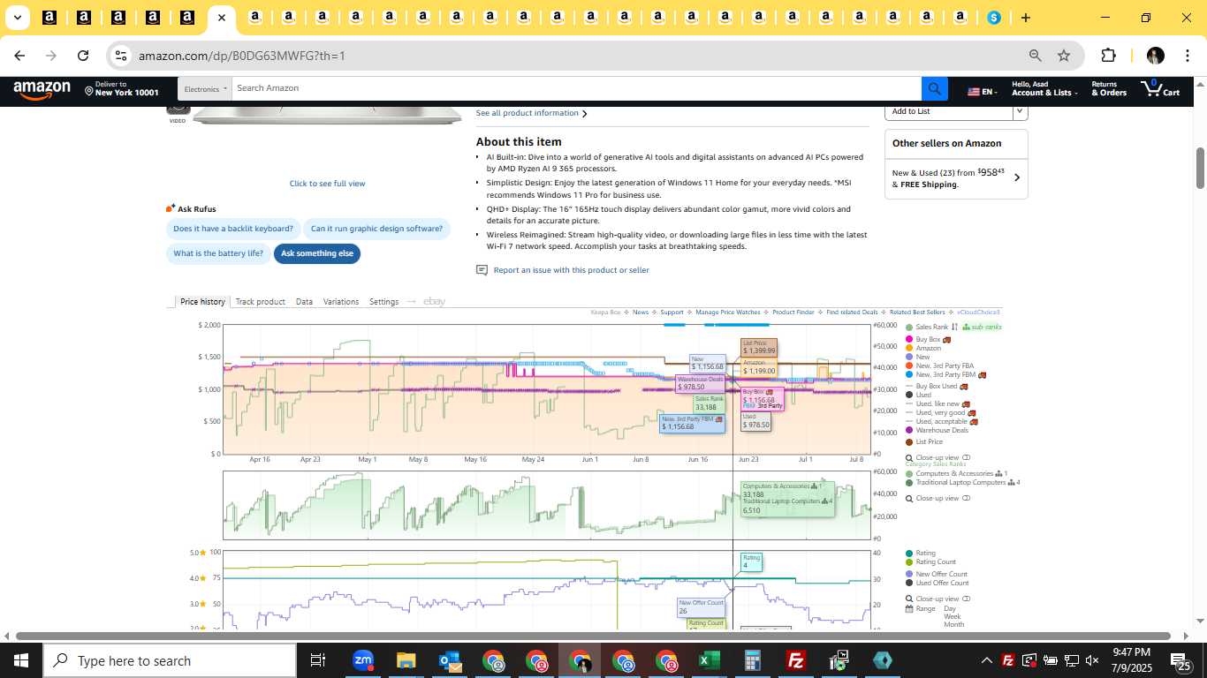Toggle New, 3rd Party FBM series

click(945, 374)
